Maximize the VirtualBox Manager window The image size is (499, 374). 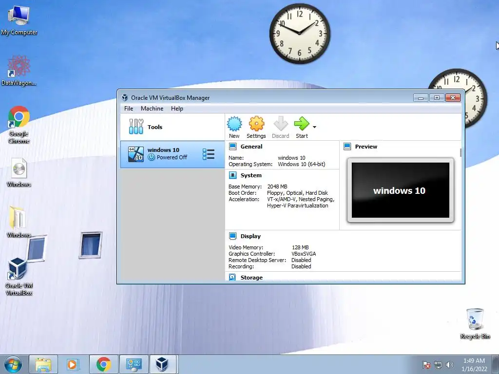coord(437,98)
